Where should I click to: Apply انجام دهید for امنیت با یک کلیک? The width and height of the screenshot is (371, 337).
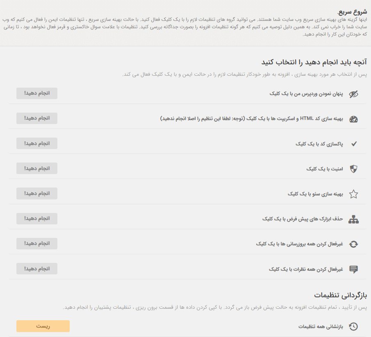pos(37,168)
